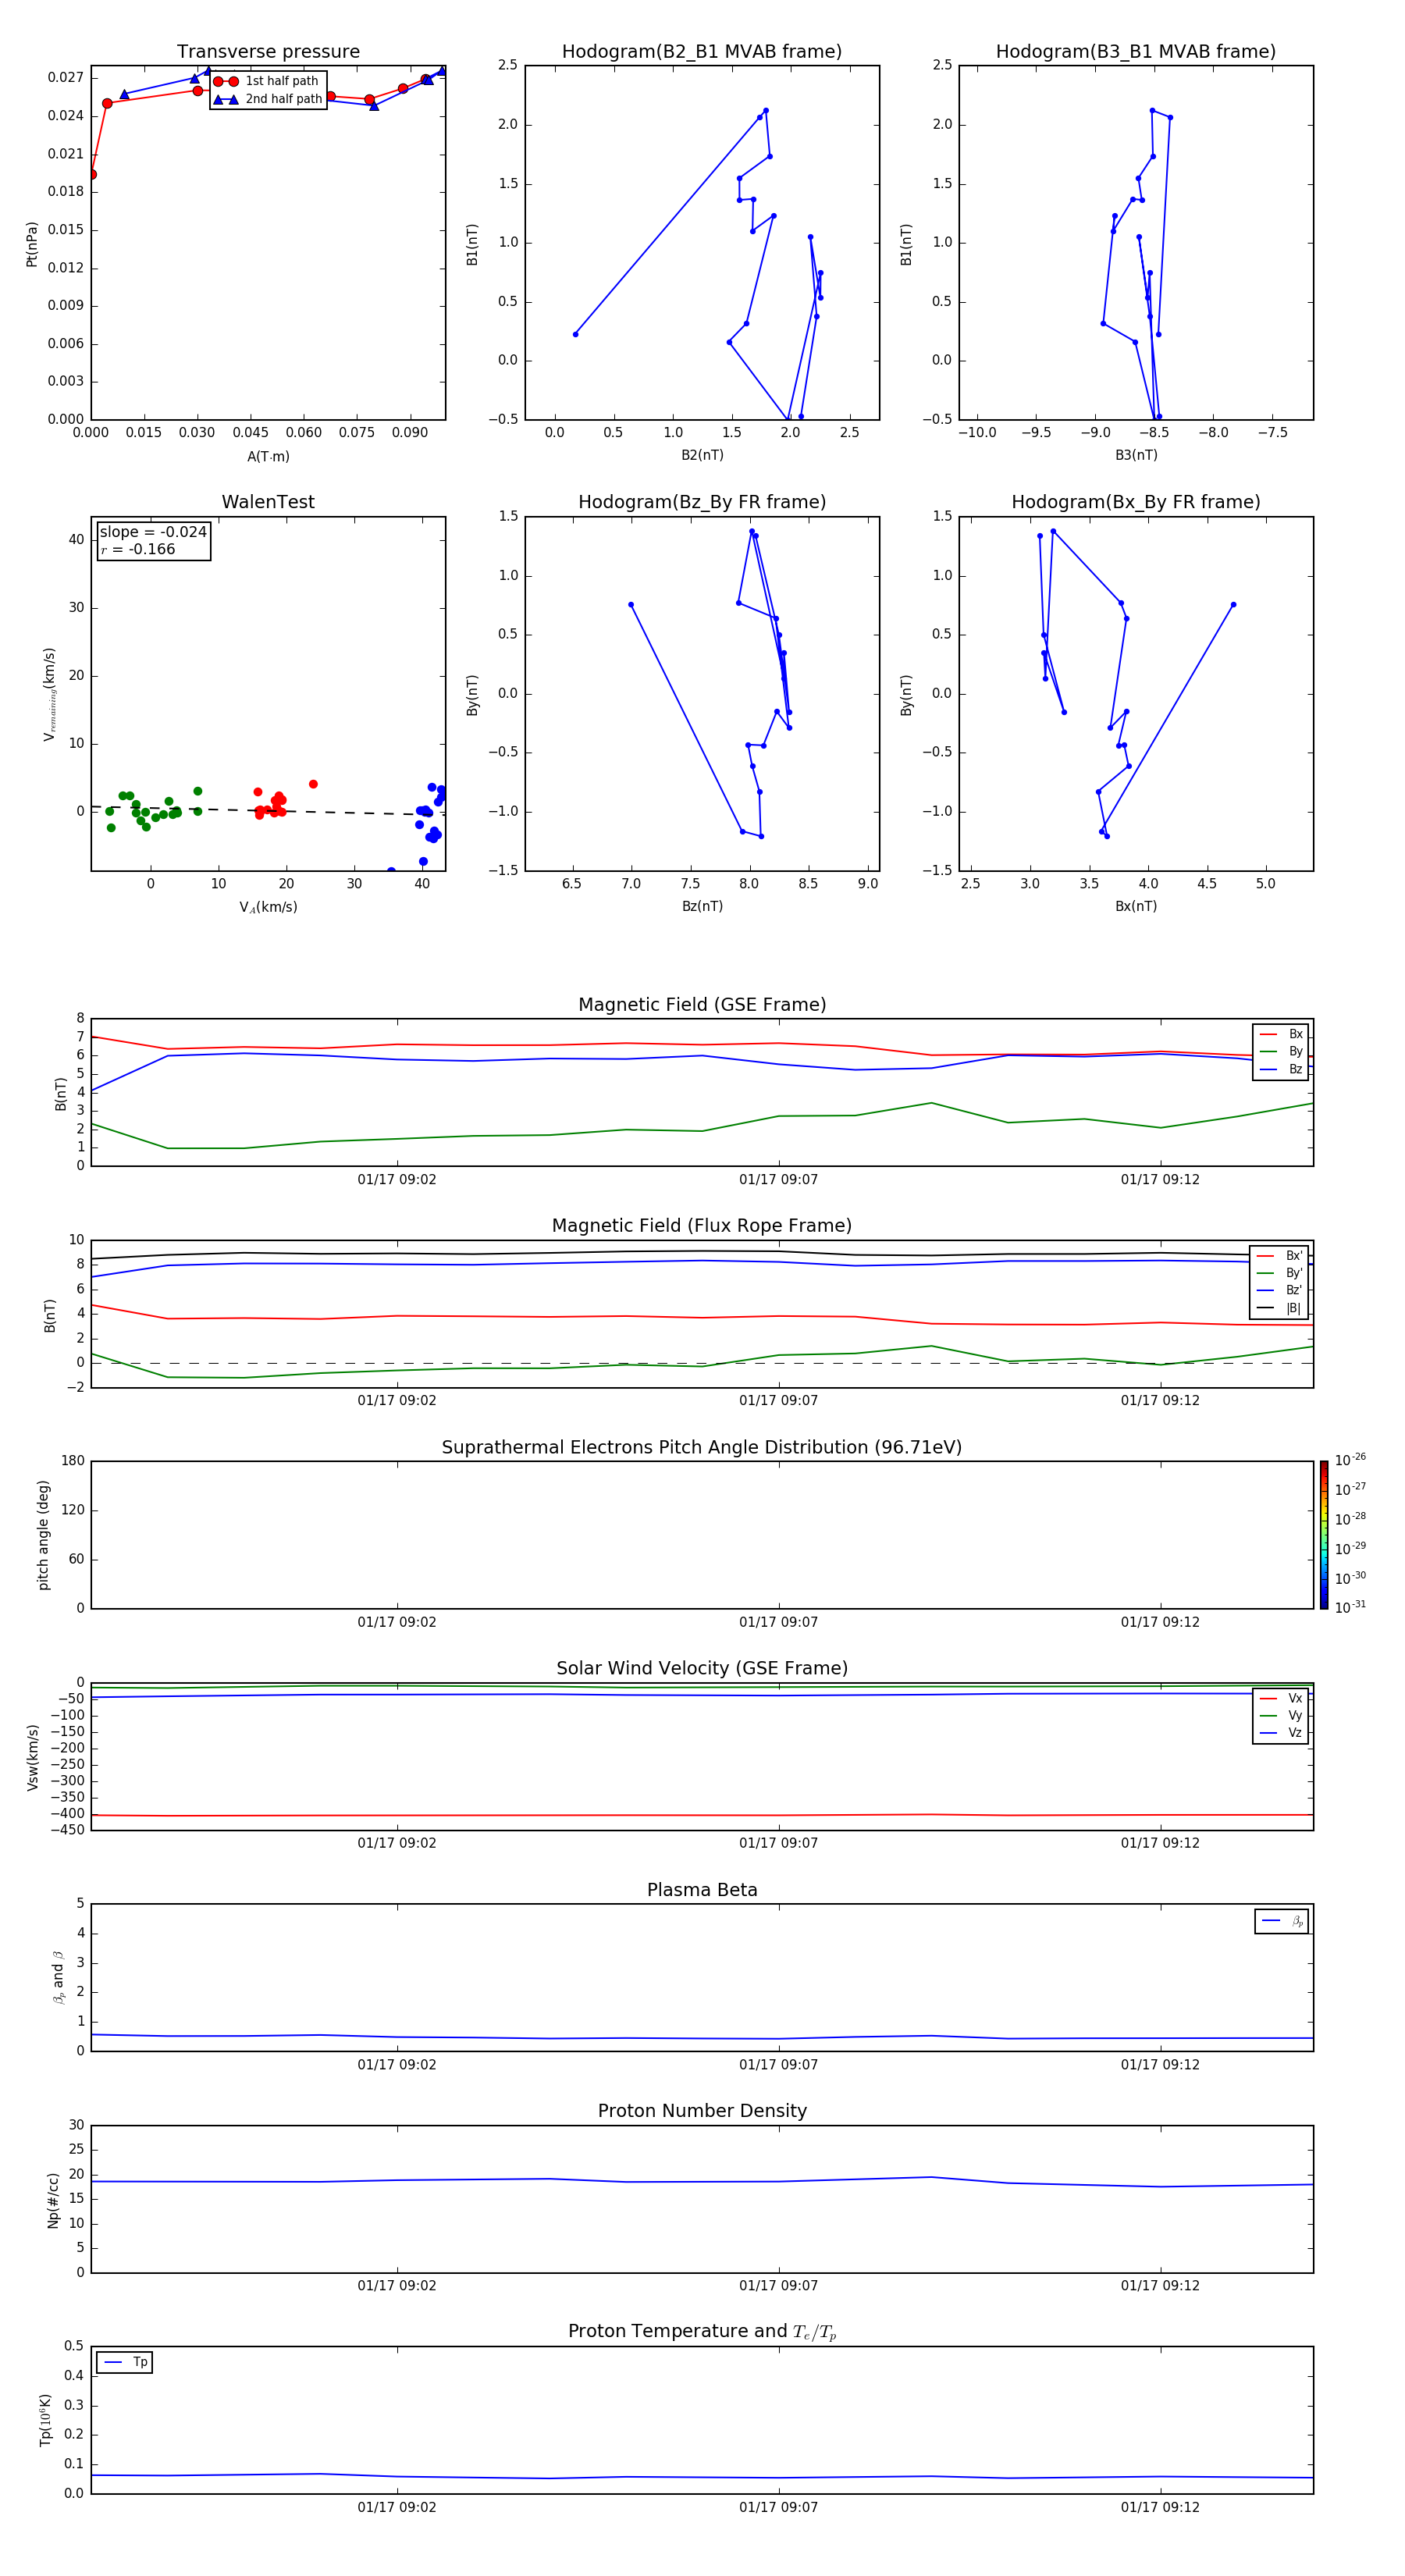Screen dimensions: 1405x2576
Task: Click the 'r = -0.166' annotation
Action: 138,549
